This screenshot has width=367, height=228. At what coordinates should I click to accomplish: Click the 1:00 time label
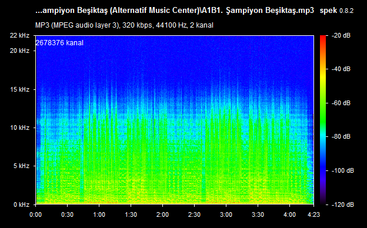99,214
